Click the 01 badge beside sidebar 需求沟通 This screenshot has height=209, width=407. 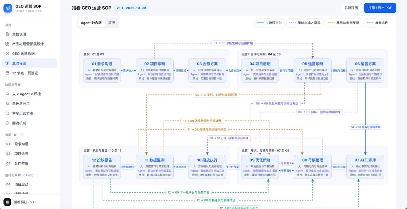click(x=8, y=144)
